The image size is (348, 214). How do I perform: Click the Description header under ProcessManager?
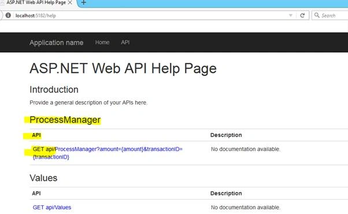pyautogui.click(x=226, y=135)
